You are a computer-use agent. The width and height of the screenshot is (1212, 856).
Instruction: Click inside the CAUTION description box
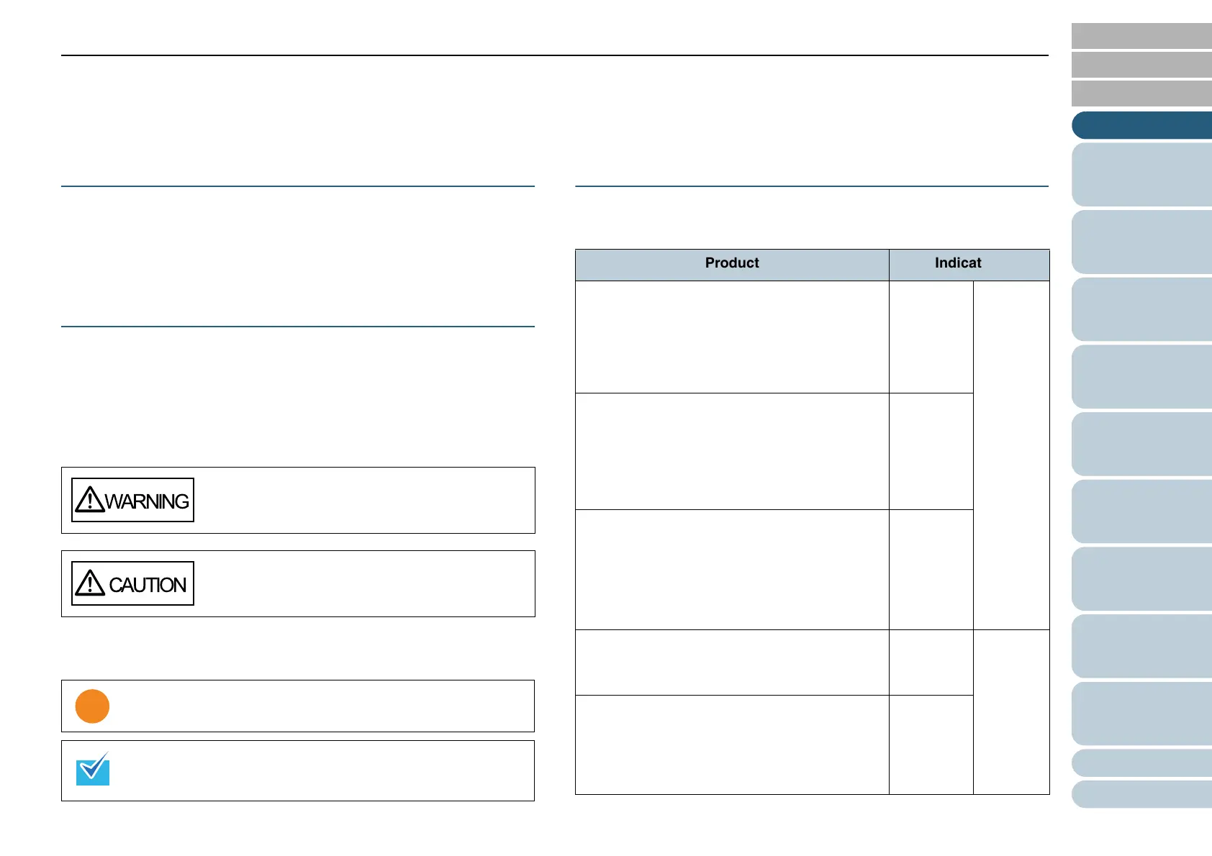tap(298, 583)
